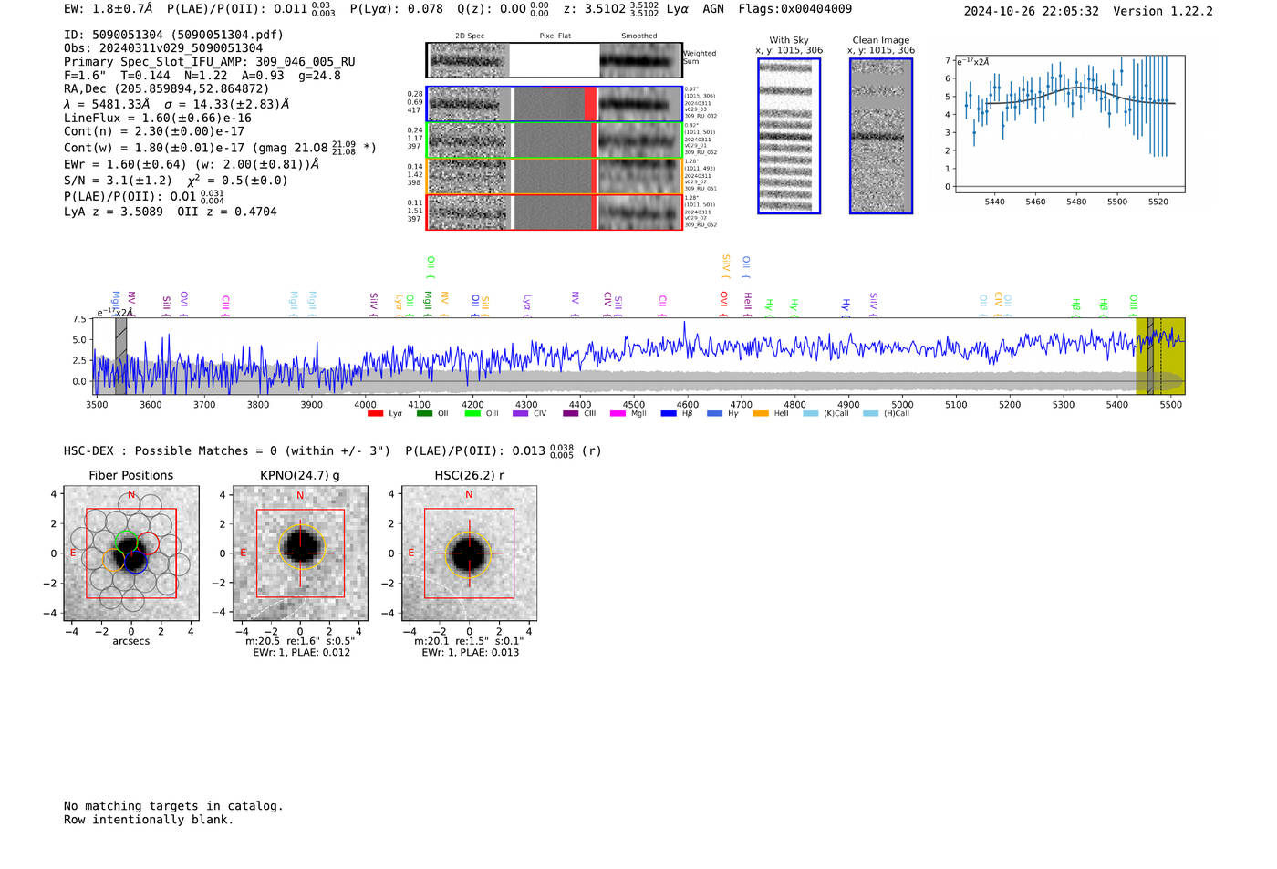Click the red Lyα legend swatch
The width and height of the screenshot is (1277, 869).
tap(375, 414)
